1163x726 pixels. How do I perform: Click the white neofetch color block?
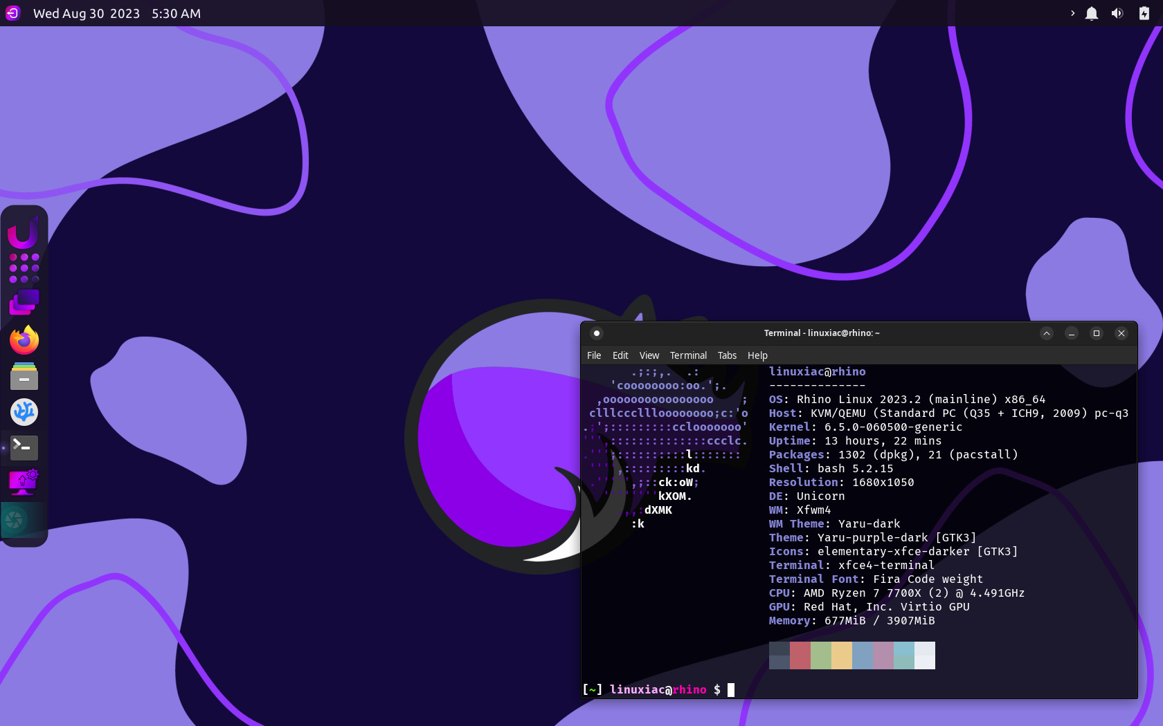pos(925,655)
